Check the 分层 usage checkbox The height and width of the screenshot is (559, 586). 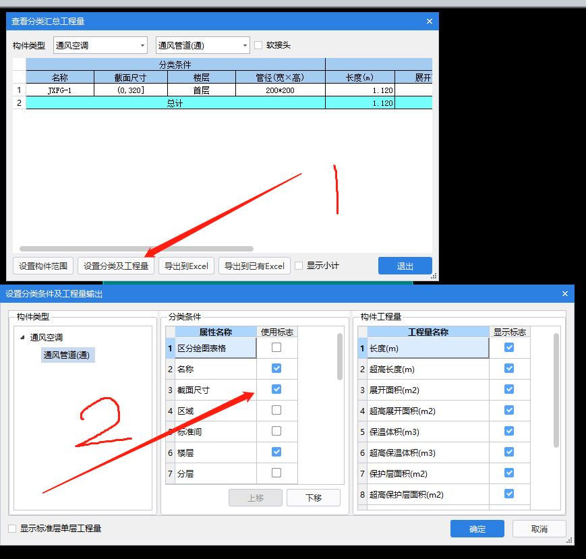coord(276,473)
